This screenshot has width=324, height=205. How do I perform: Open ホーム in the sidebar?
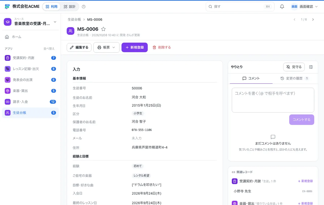30,37
